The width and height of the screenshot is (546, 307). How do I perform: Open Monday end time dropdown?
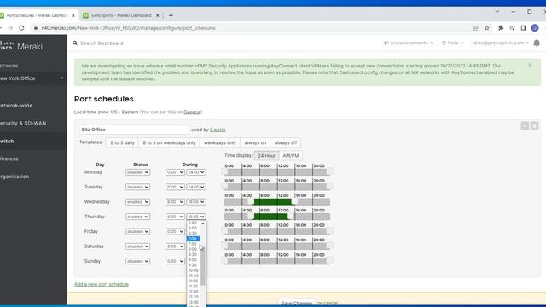pyautogui.click(x=196, y=172)
